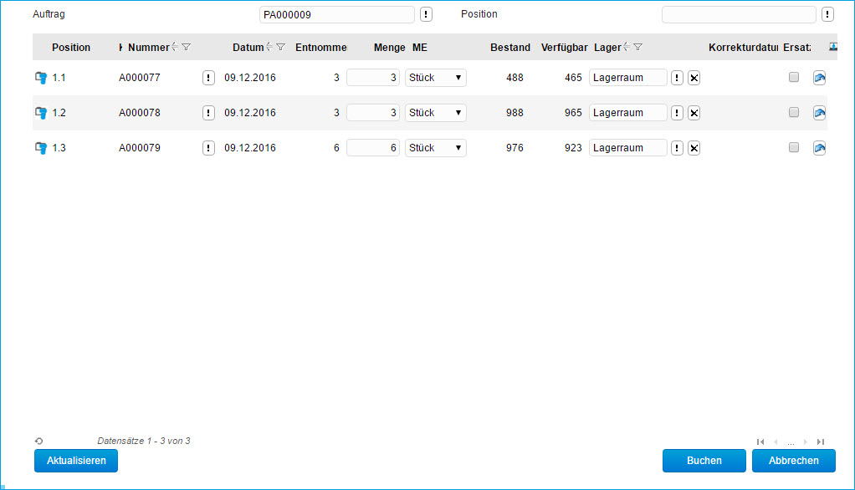Edit Menge field in row 1.1
Image resolution: width=855 pixels, height=490 pixels.
click(373, 78)
